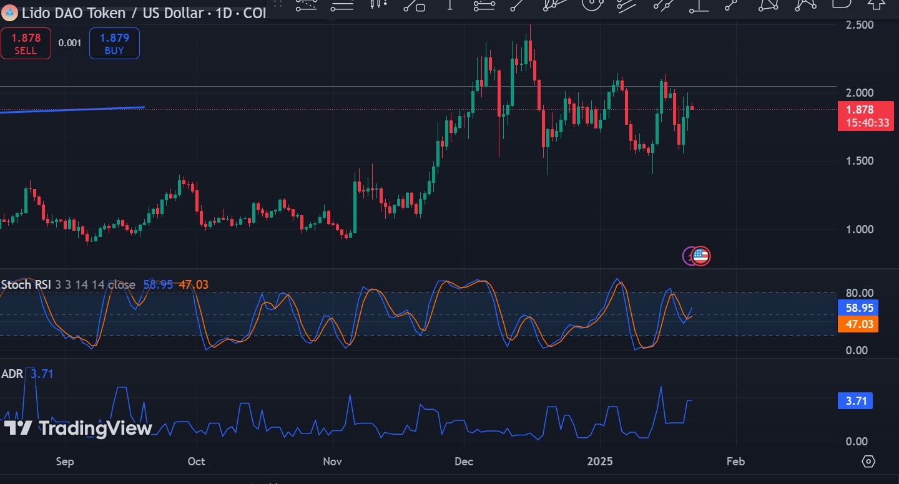The image size is (899, 484).
Task: Click the orange 47.03 tag on Stoch scale
Action: click(858, 324)
